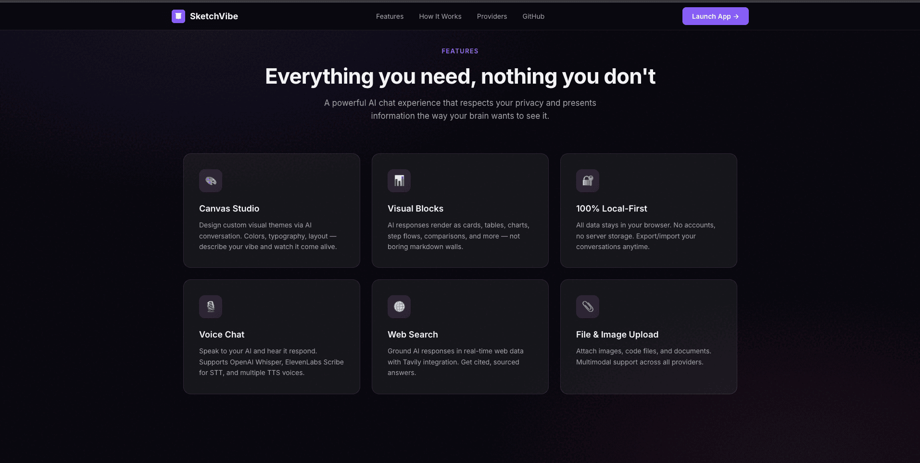
Task: Open the How It Works navigation item
Action: point(440,16)
